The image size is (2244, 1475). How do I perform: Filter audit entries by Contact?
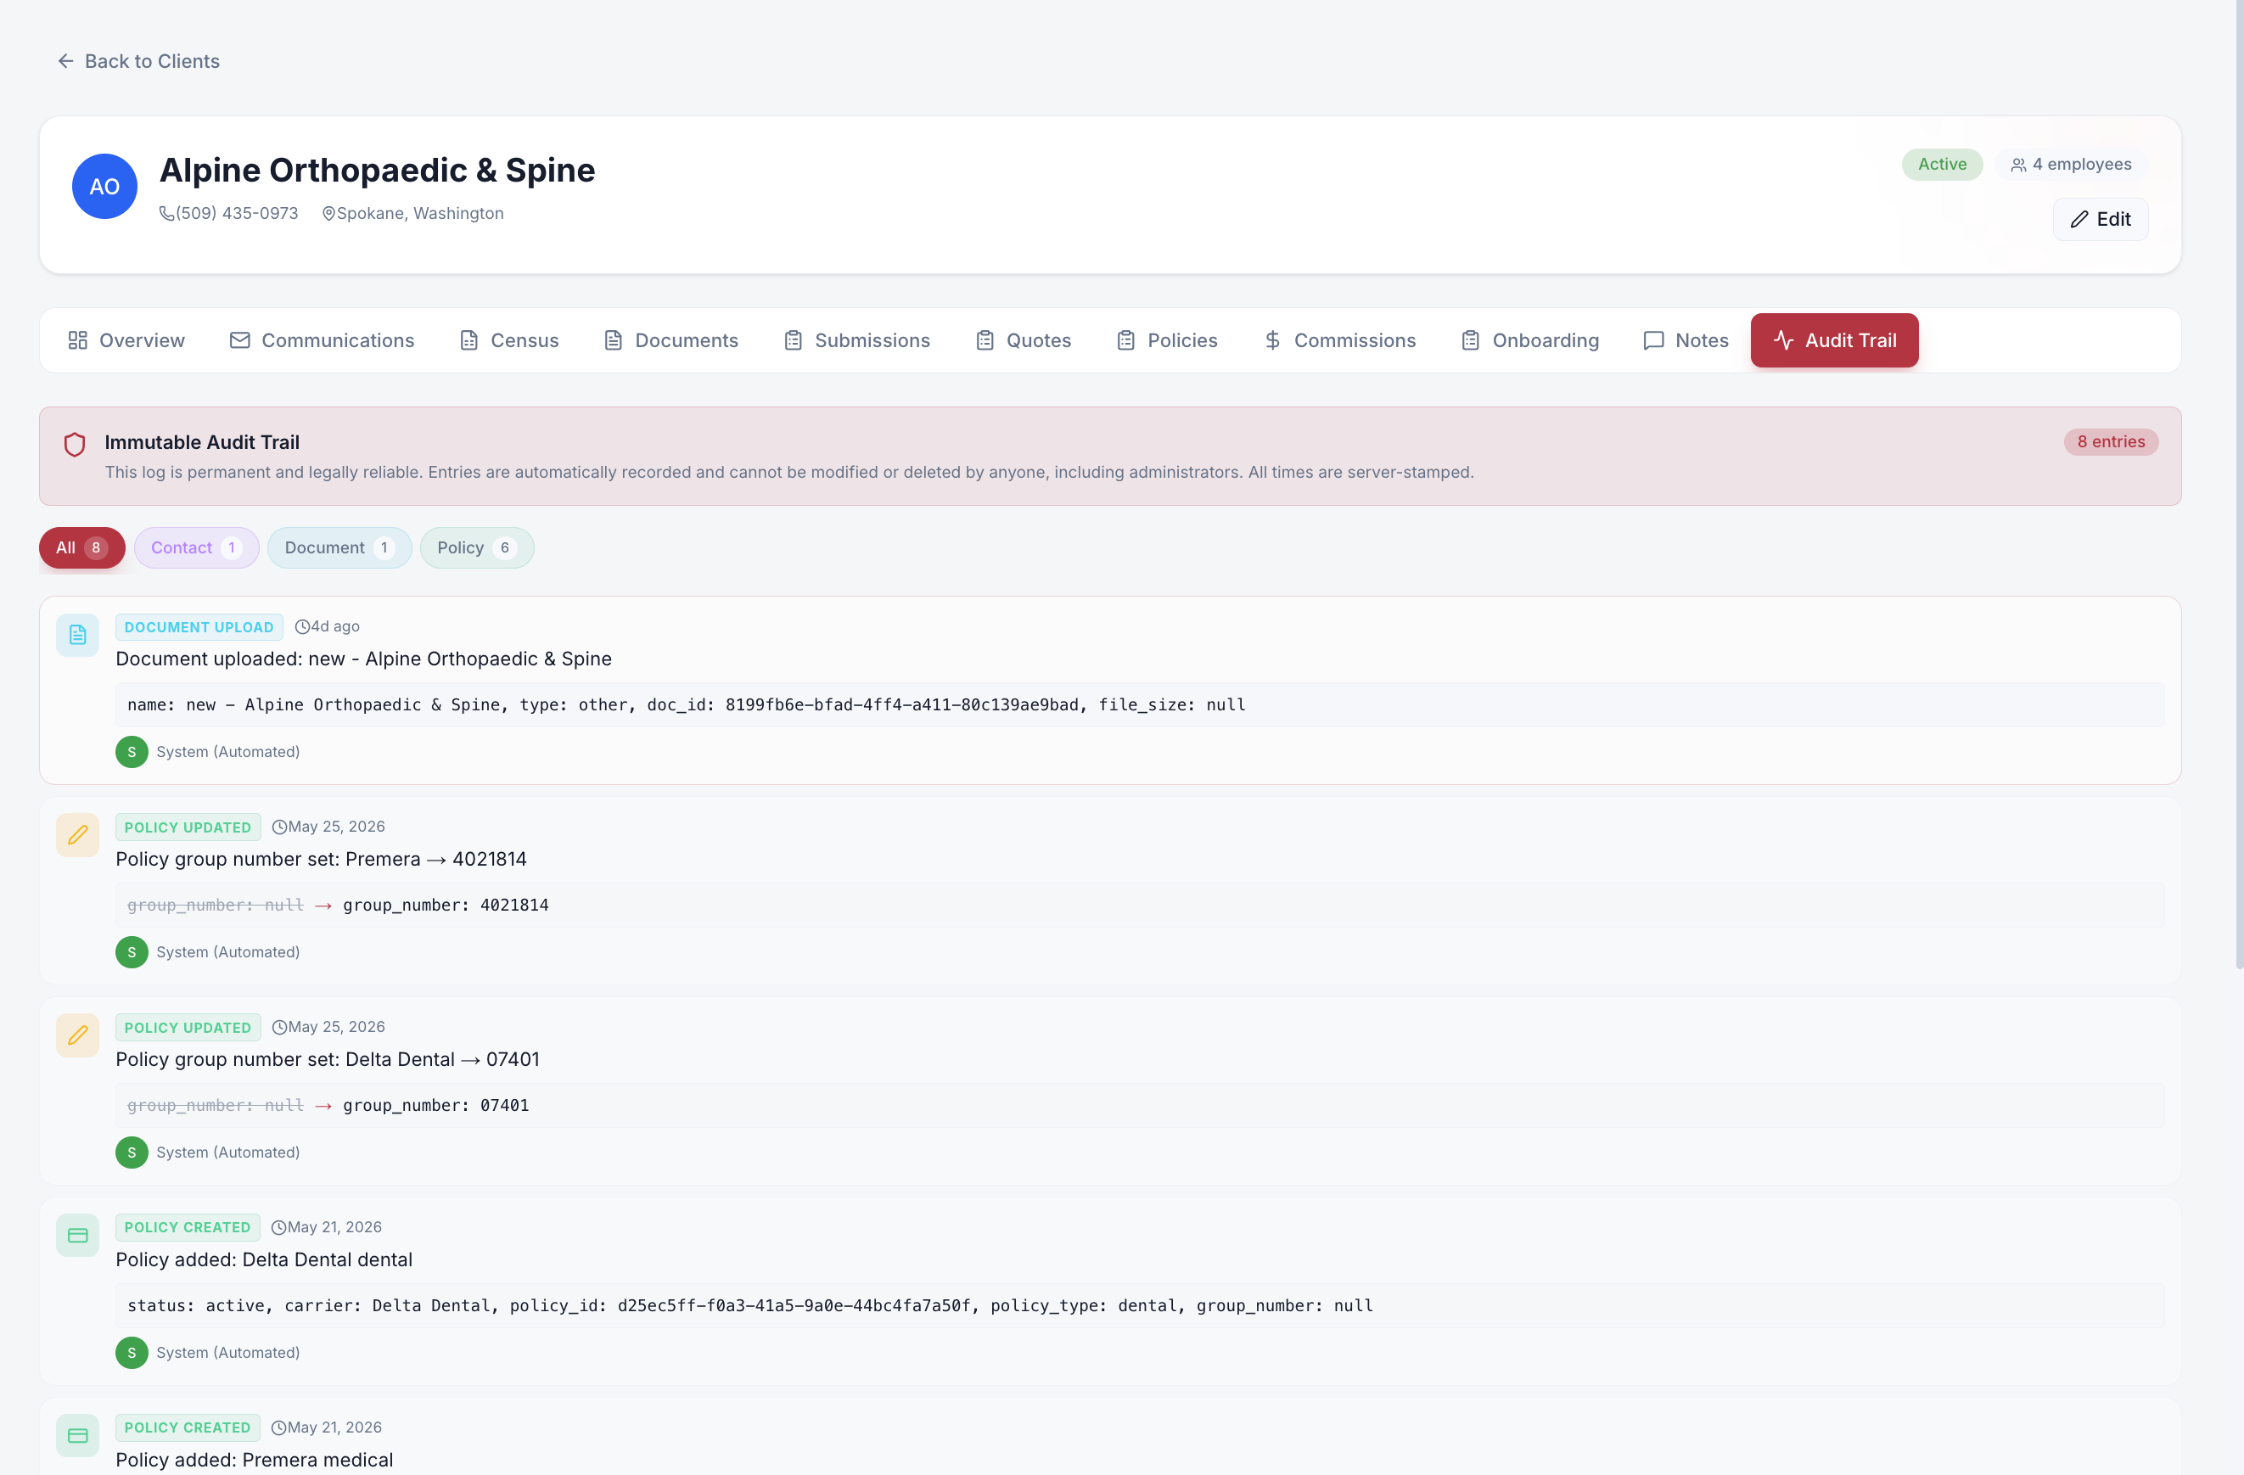pyautogui.click(x=196, y=548)
